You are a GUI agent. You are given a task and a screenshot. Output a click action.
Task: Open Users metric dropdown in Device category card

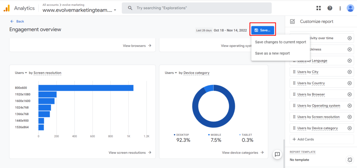pyautogui.click(x=171, y=73)
